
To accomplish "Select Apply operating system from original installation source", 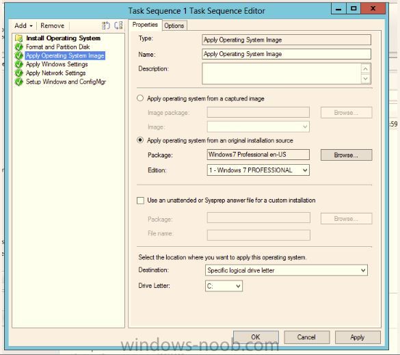I will (140, 140).
